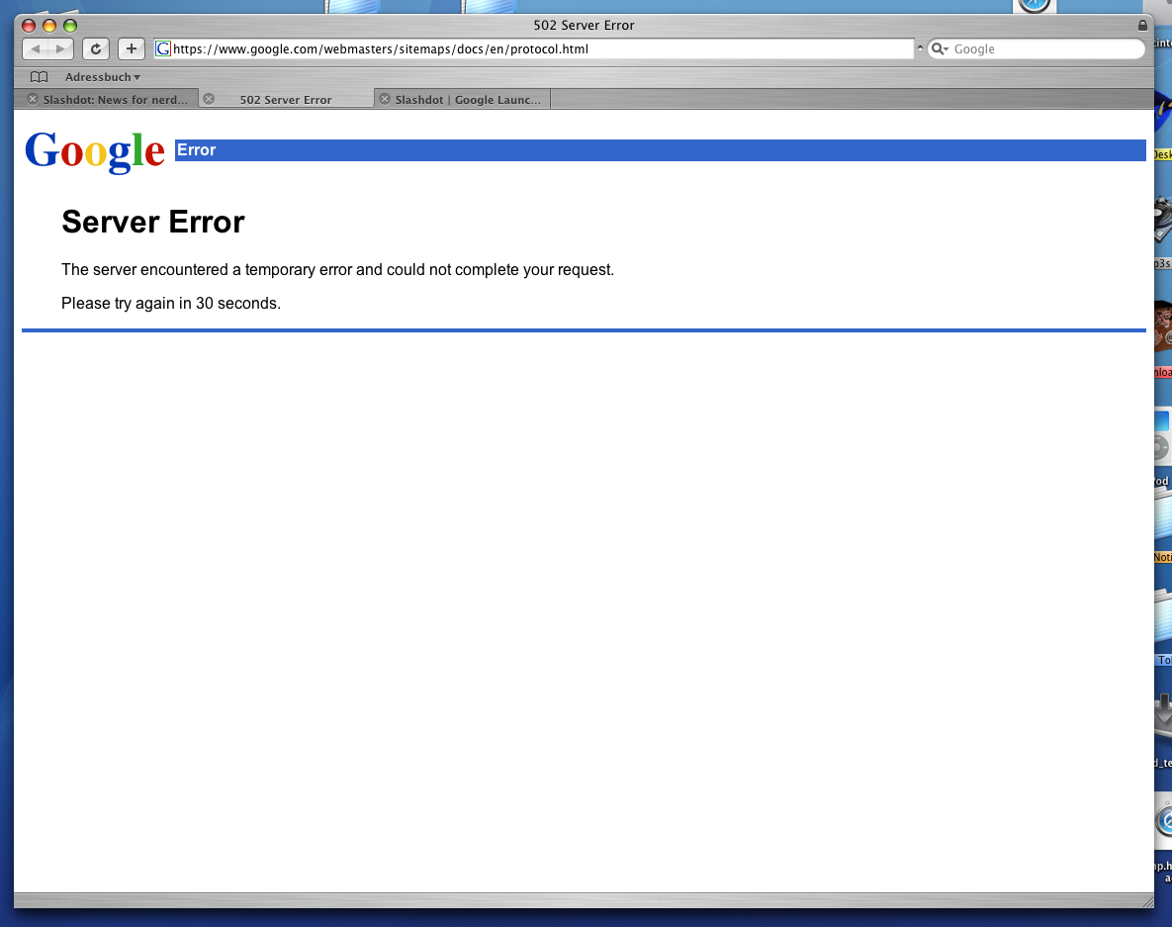Click the yellow minimize window button

point(49,26)
